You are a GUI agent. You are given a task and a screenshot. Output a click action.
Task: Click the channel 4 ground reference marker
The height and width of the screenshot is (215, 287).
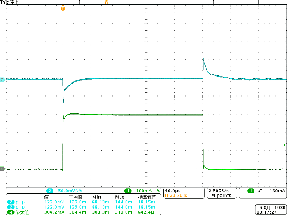coord(2,169)
